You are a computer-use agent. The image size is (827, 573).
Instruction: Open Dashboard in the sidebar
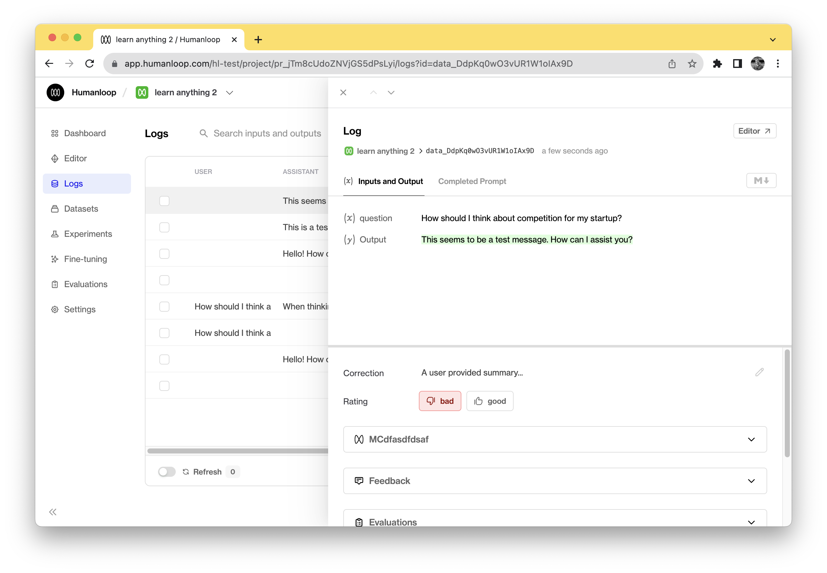pyautogui.click(x=87, y=133)
